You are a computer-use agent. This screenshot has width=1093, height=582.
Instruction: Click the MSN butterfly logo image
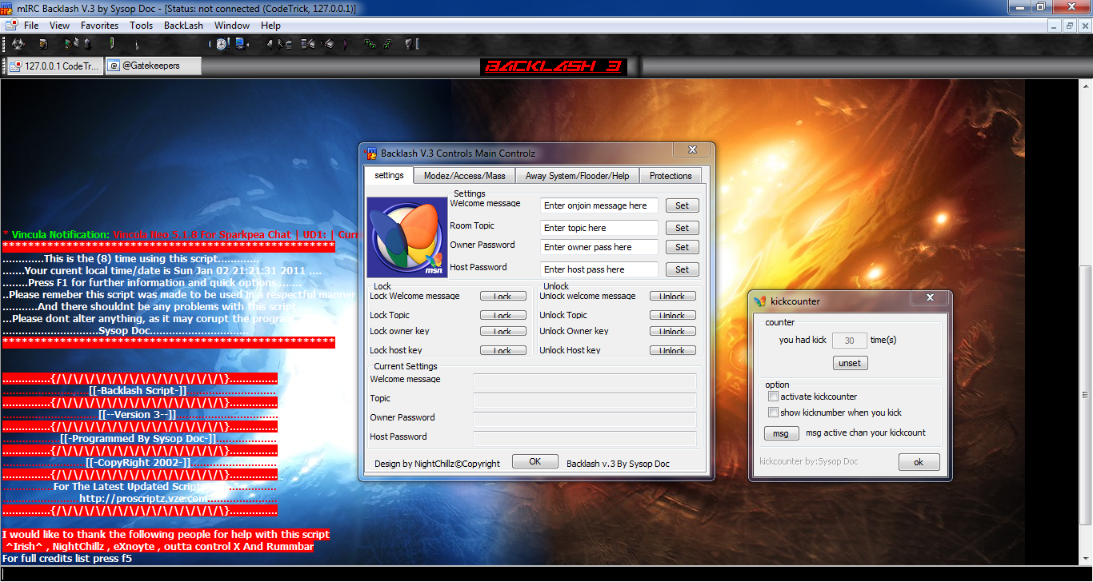tap(406, 238)
